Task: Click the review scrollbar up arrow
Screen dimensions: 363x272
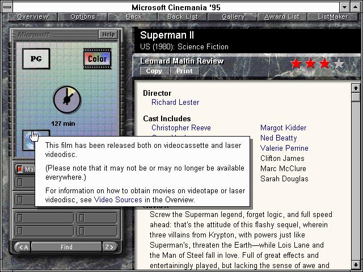Action: (356, 88)
